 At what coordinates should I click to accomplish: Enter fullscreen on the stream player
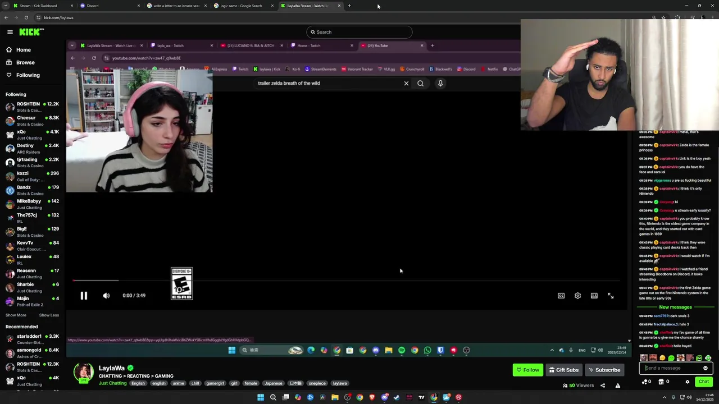(611, 296)
